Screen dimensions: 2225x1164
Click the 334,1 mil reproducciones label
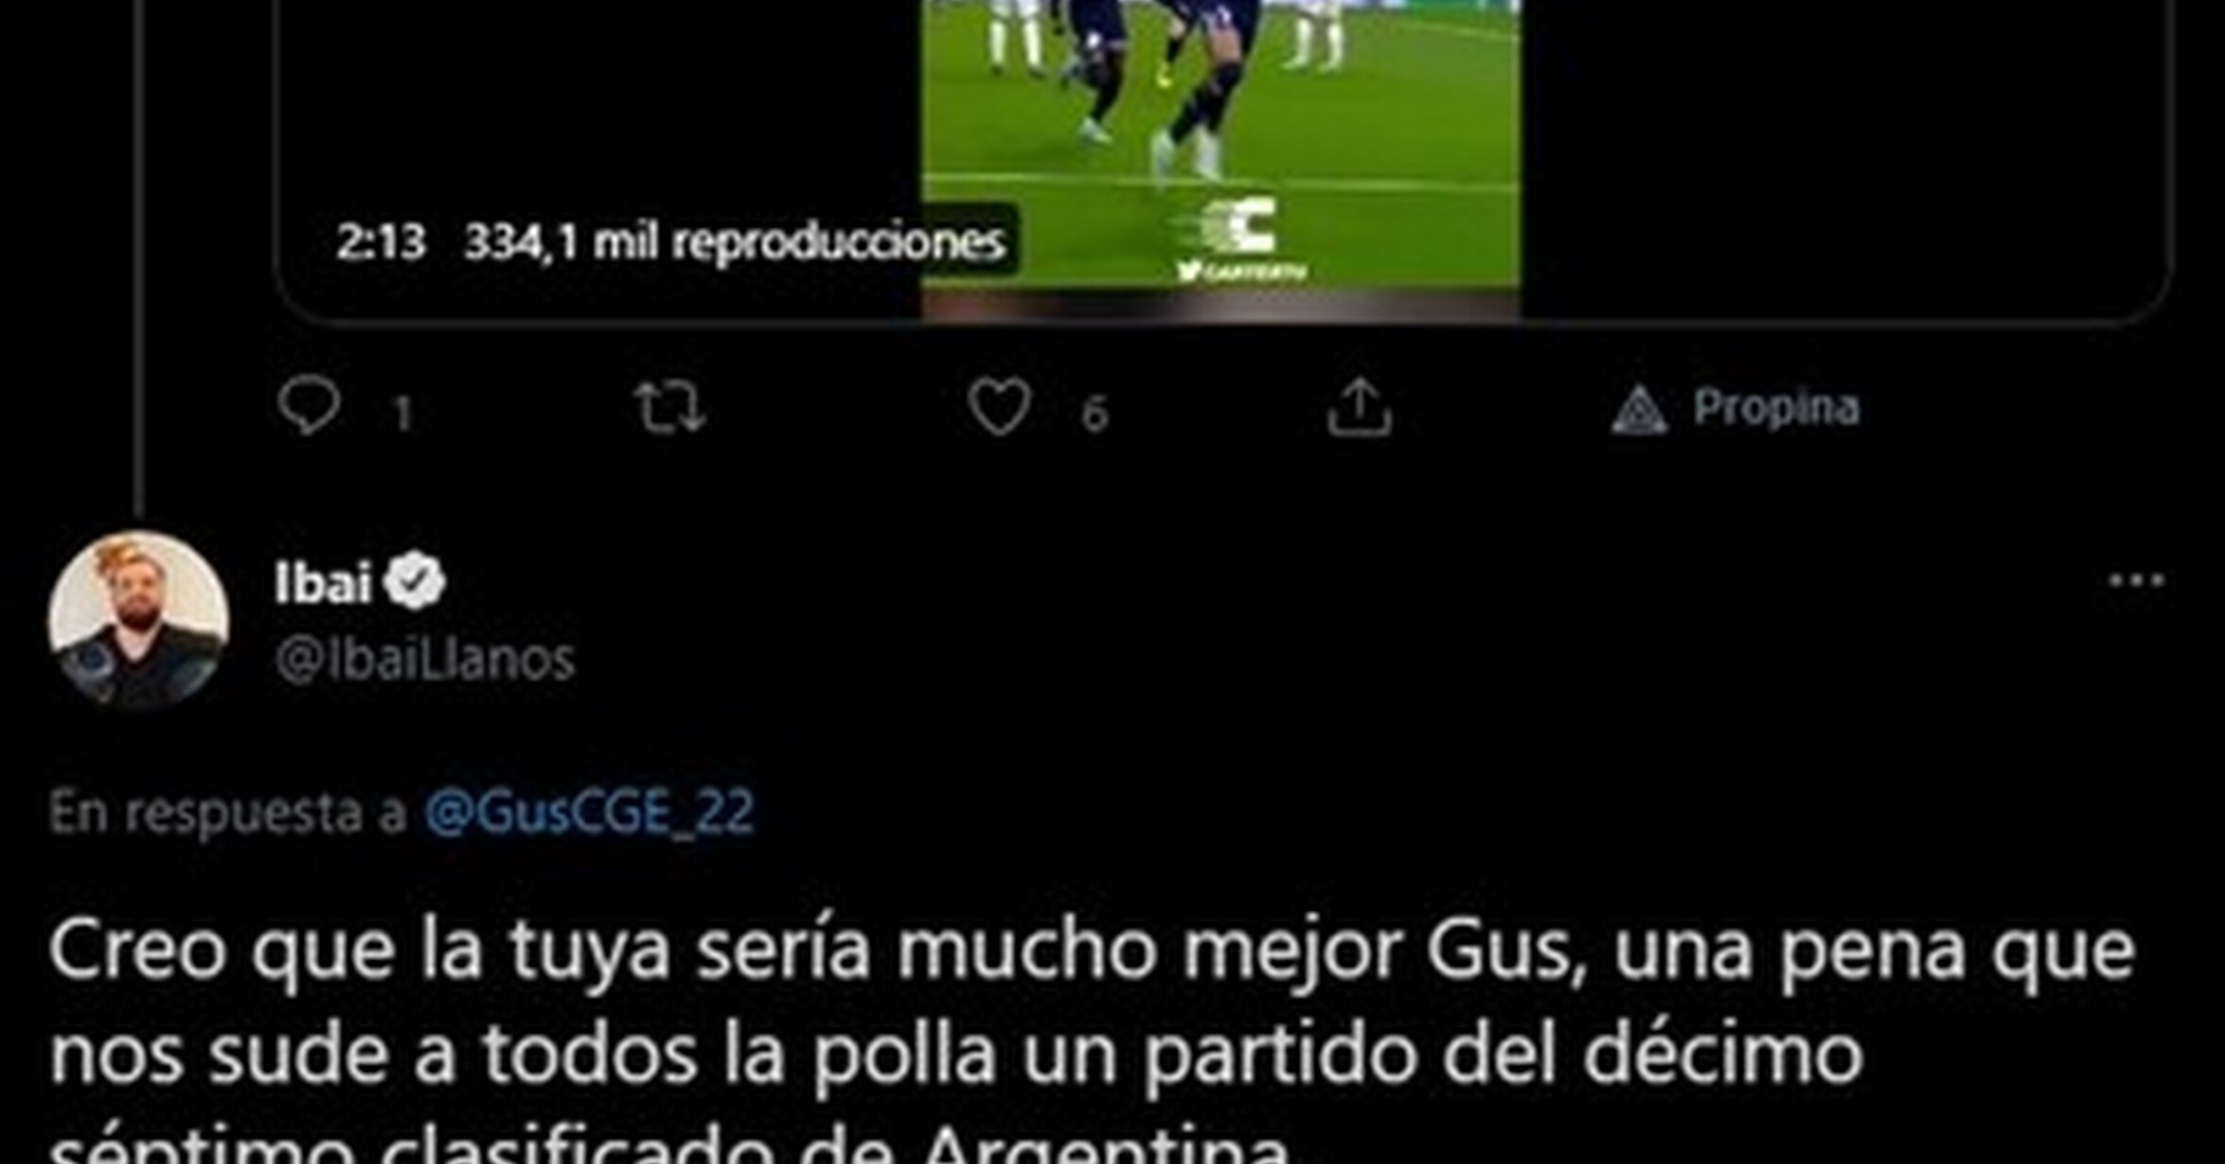coord(734,242)
